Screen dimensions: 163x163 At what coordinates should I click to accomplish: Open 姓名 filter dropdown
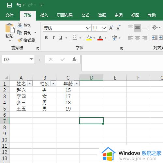(30, 83)
